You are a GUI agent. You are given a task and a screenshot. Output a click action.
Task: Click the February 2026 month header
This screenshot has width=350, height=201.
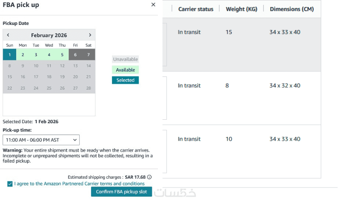[48, 35]
